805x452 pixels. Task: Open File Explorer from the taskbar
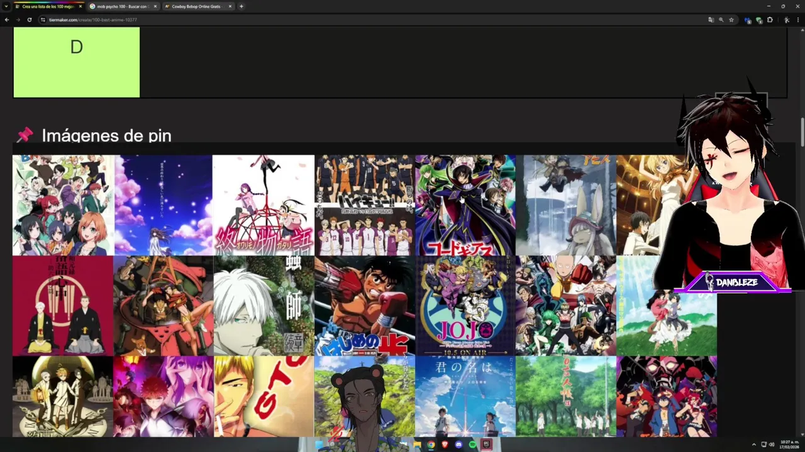click(417, 444)
